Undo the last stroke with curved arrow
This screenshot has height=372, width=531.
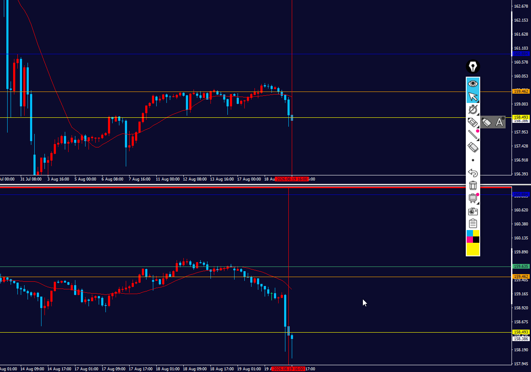[473, 173]
